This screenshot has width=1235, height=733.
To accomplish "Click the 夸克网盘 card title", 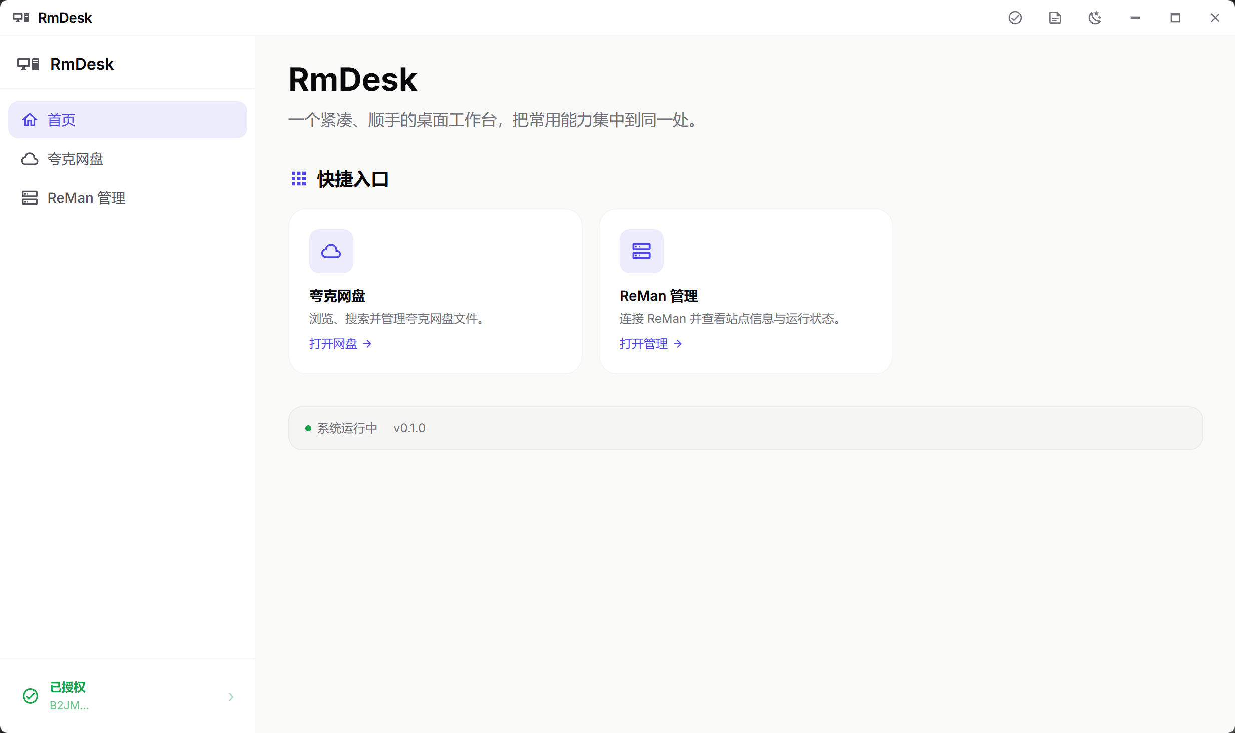I will 337,296.
